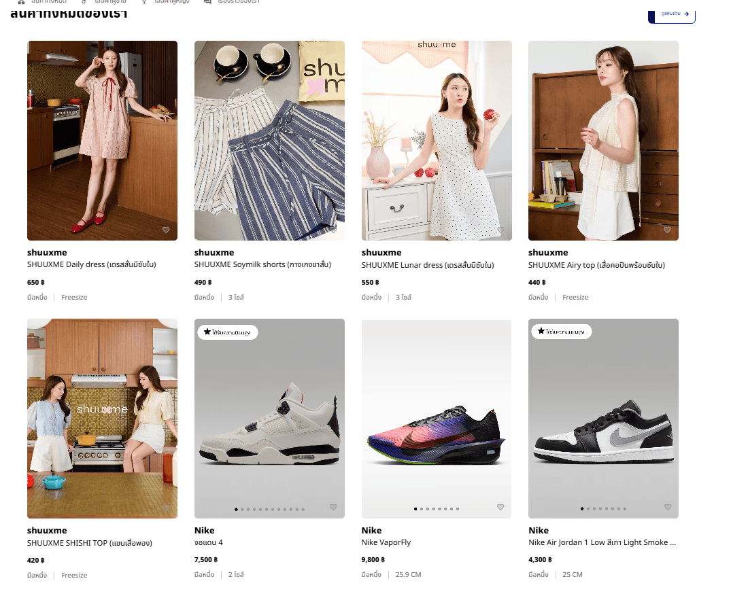Viewport: 748px width, 615px height.
Task: Click shuuxme brand name above Soymilk shorts
Action: click(x=214, y=253)
